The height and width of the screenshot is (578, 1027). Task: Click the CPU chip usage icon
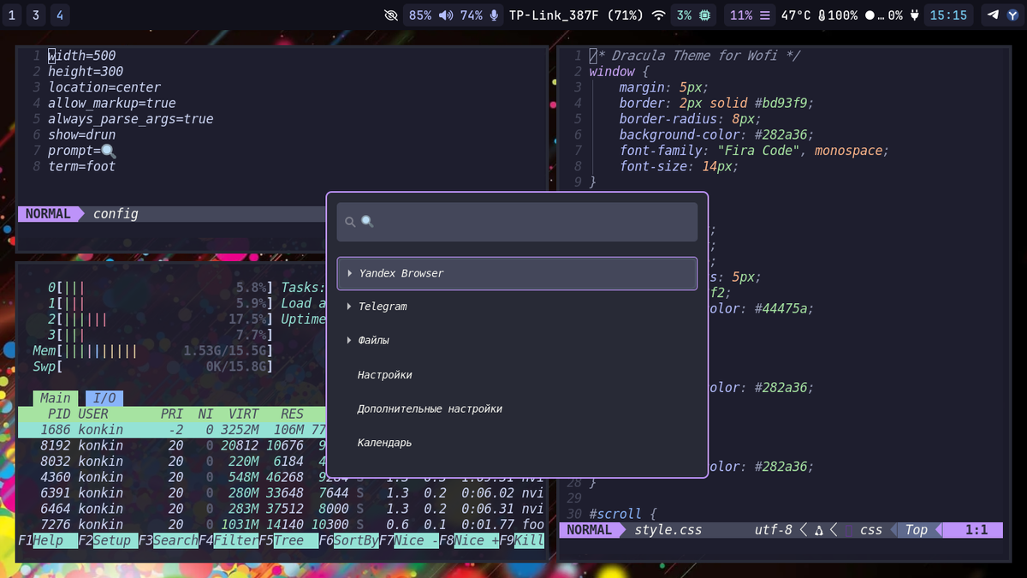(x=705, y=15)
